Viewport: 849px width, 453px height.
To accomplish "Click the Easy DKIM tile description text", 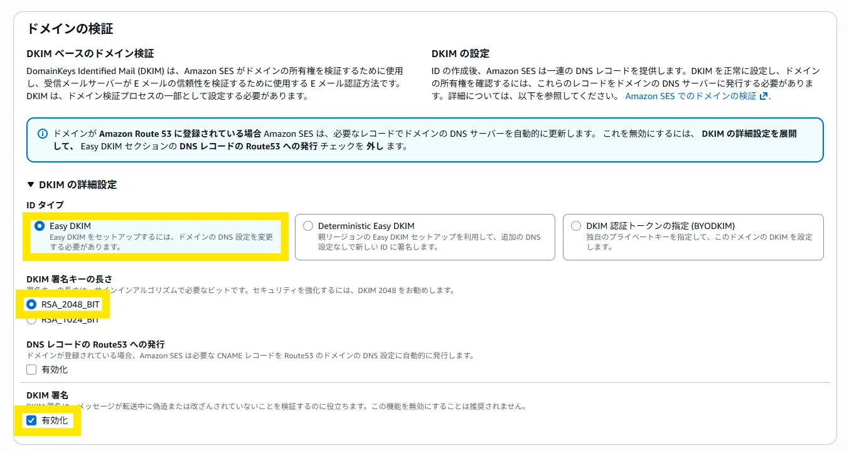I will [x=161, y=242].
